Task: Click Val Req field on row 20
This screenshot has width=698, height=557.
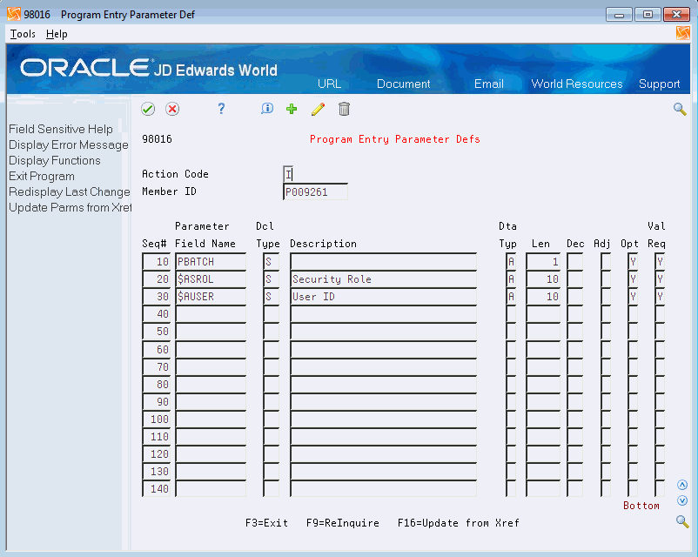Action: tap(660, 279)
